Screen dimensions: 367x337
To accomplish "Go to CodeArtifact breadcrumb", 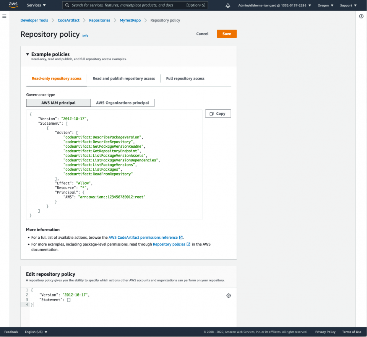I will tap(68, 20).
